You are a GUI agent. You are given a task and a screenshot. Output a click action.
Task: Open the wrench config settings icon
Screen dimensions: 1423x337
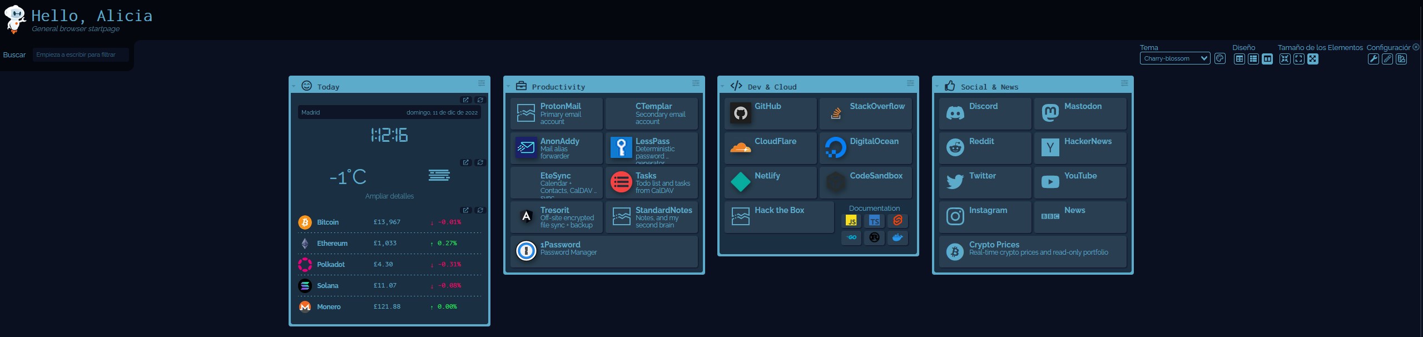pyautogui.click(x=1373, y=60)
